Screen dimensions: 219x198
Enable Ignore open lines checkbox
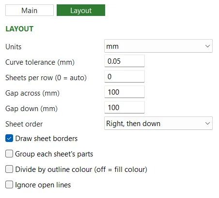point(9,184)
